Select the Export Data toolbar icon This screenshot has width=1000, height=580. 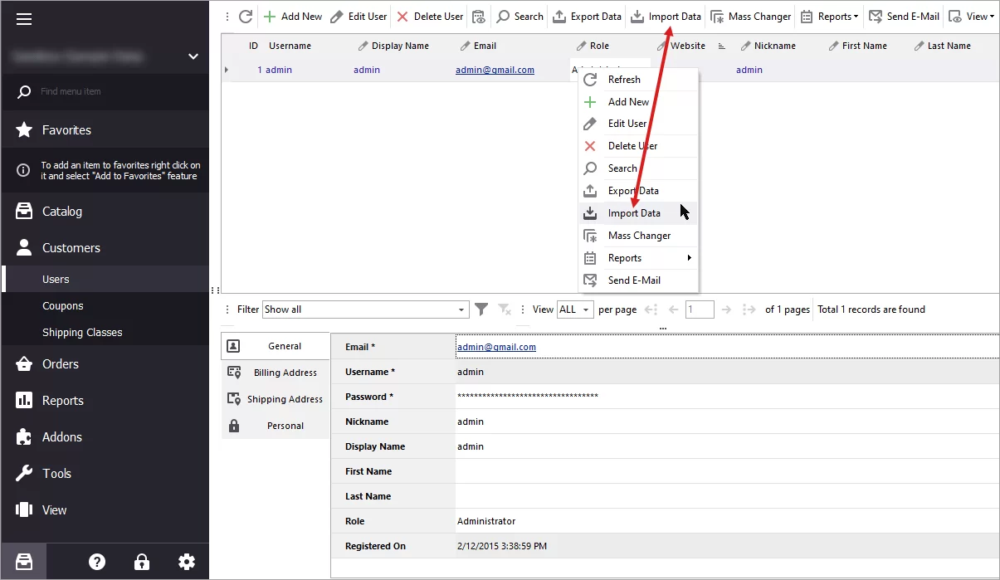(x=560, y=16)
